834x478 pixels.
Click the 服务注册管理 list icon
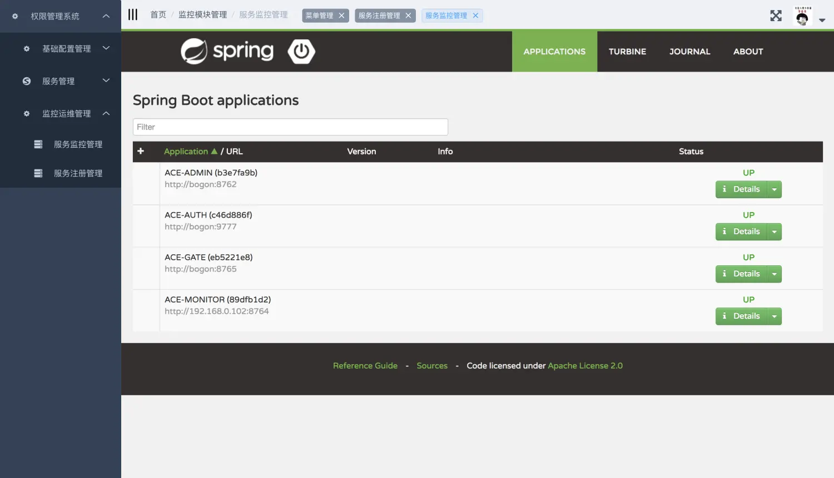pyautogui.click(x=38, y=173)
